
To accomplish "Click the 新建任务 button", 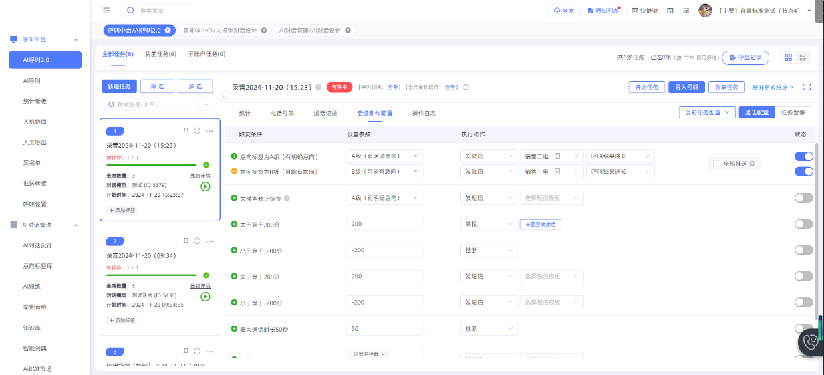I will pyautogui.click(x=120, y=86).
